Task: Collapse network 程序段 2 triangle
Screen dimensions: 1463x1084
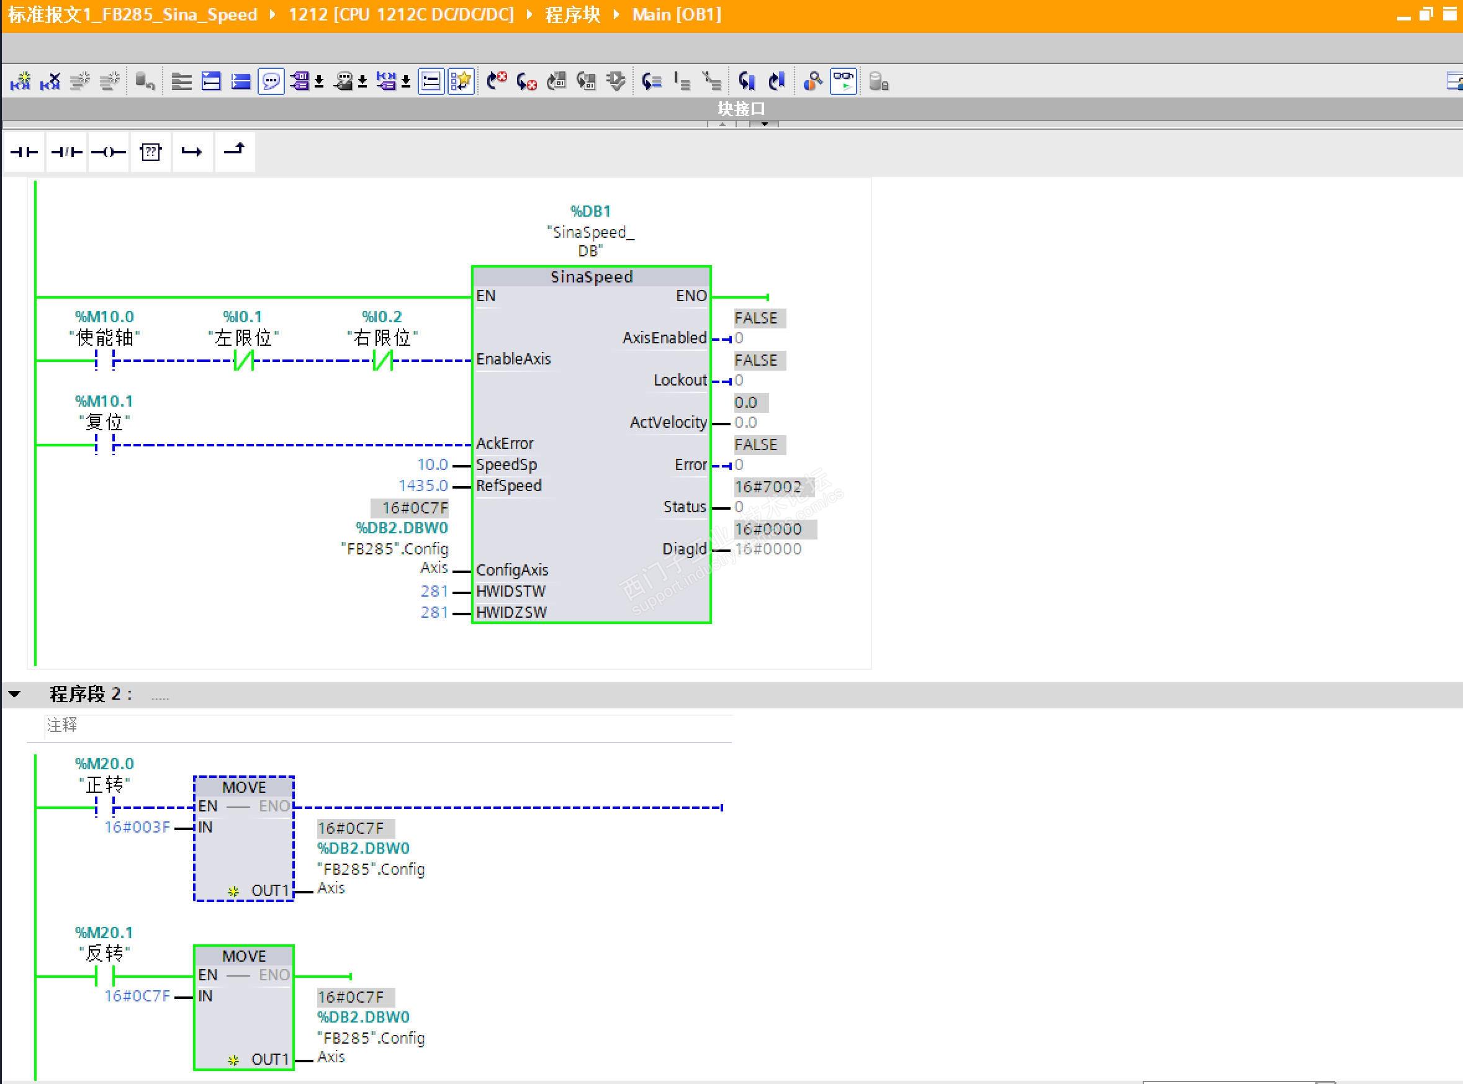Action: point(14,693)
